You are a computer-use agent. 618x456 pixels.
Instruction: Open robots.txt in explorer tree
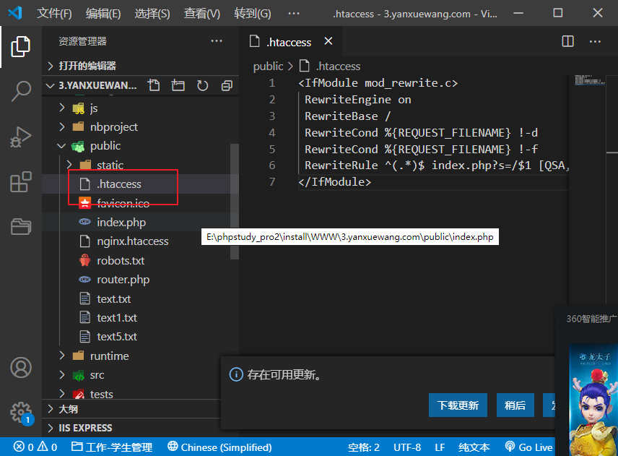140,260
